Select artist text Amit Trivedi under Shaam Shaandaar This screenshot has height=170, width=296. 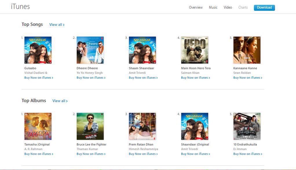click(x=137, y=73)
